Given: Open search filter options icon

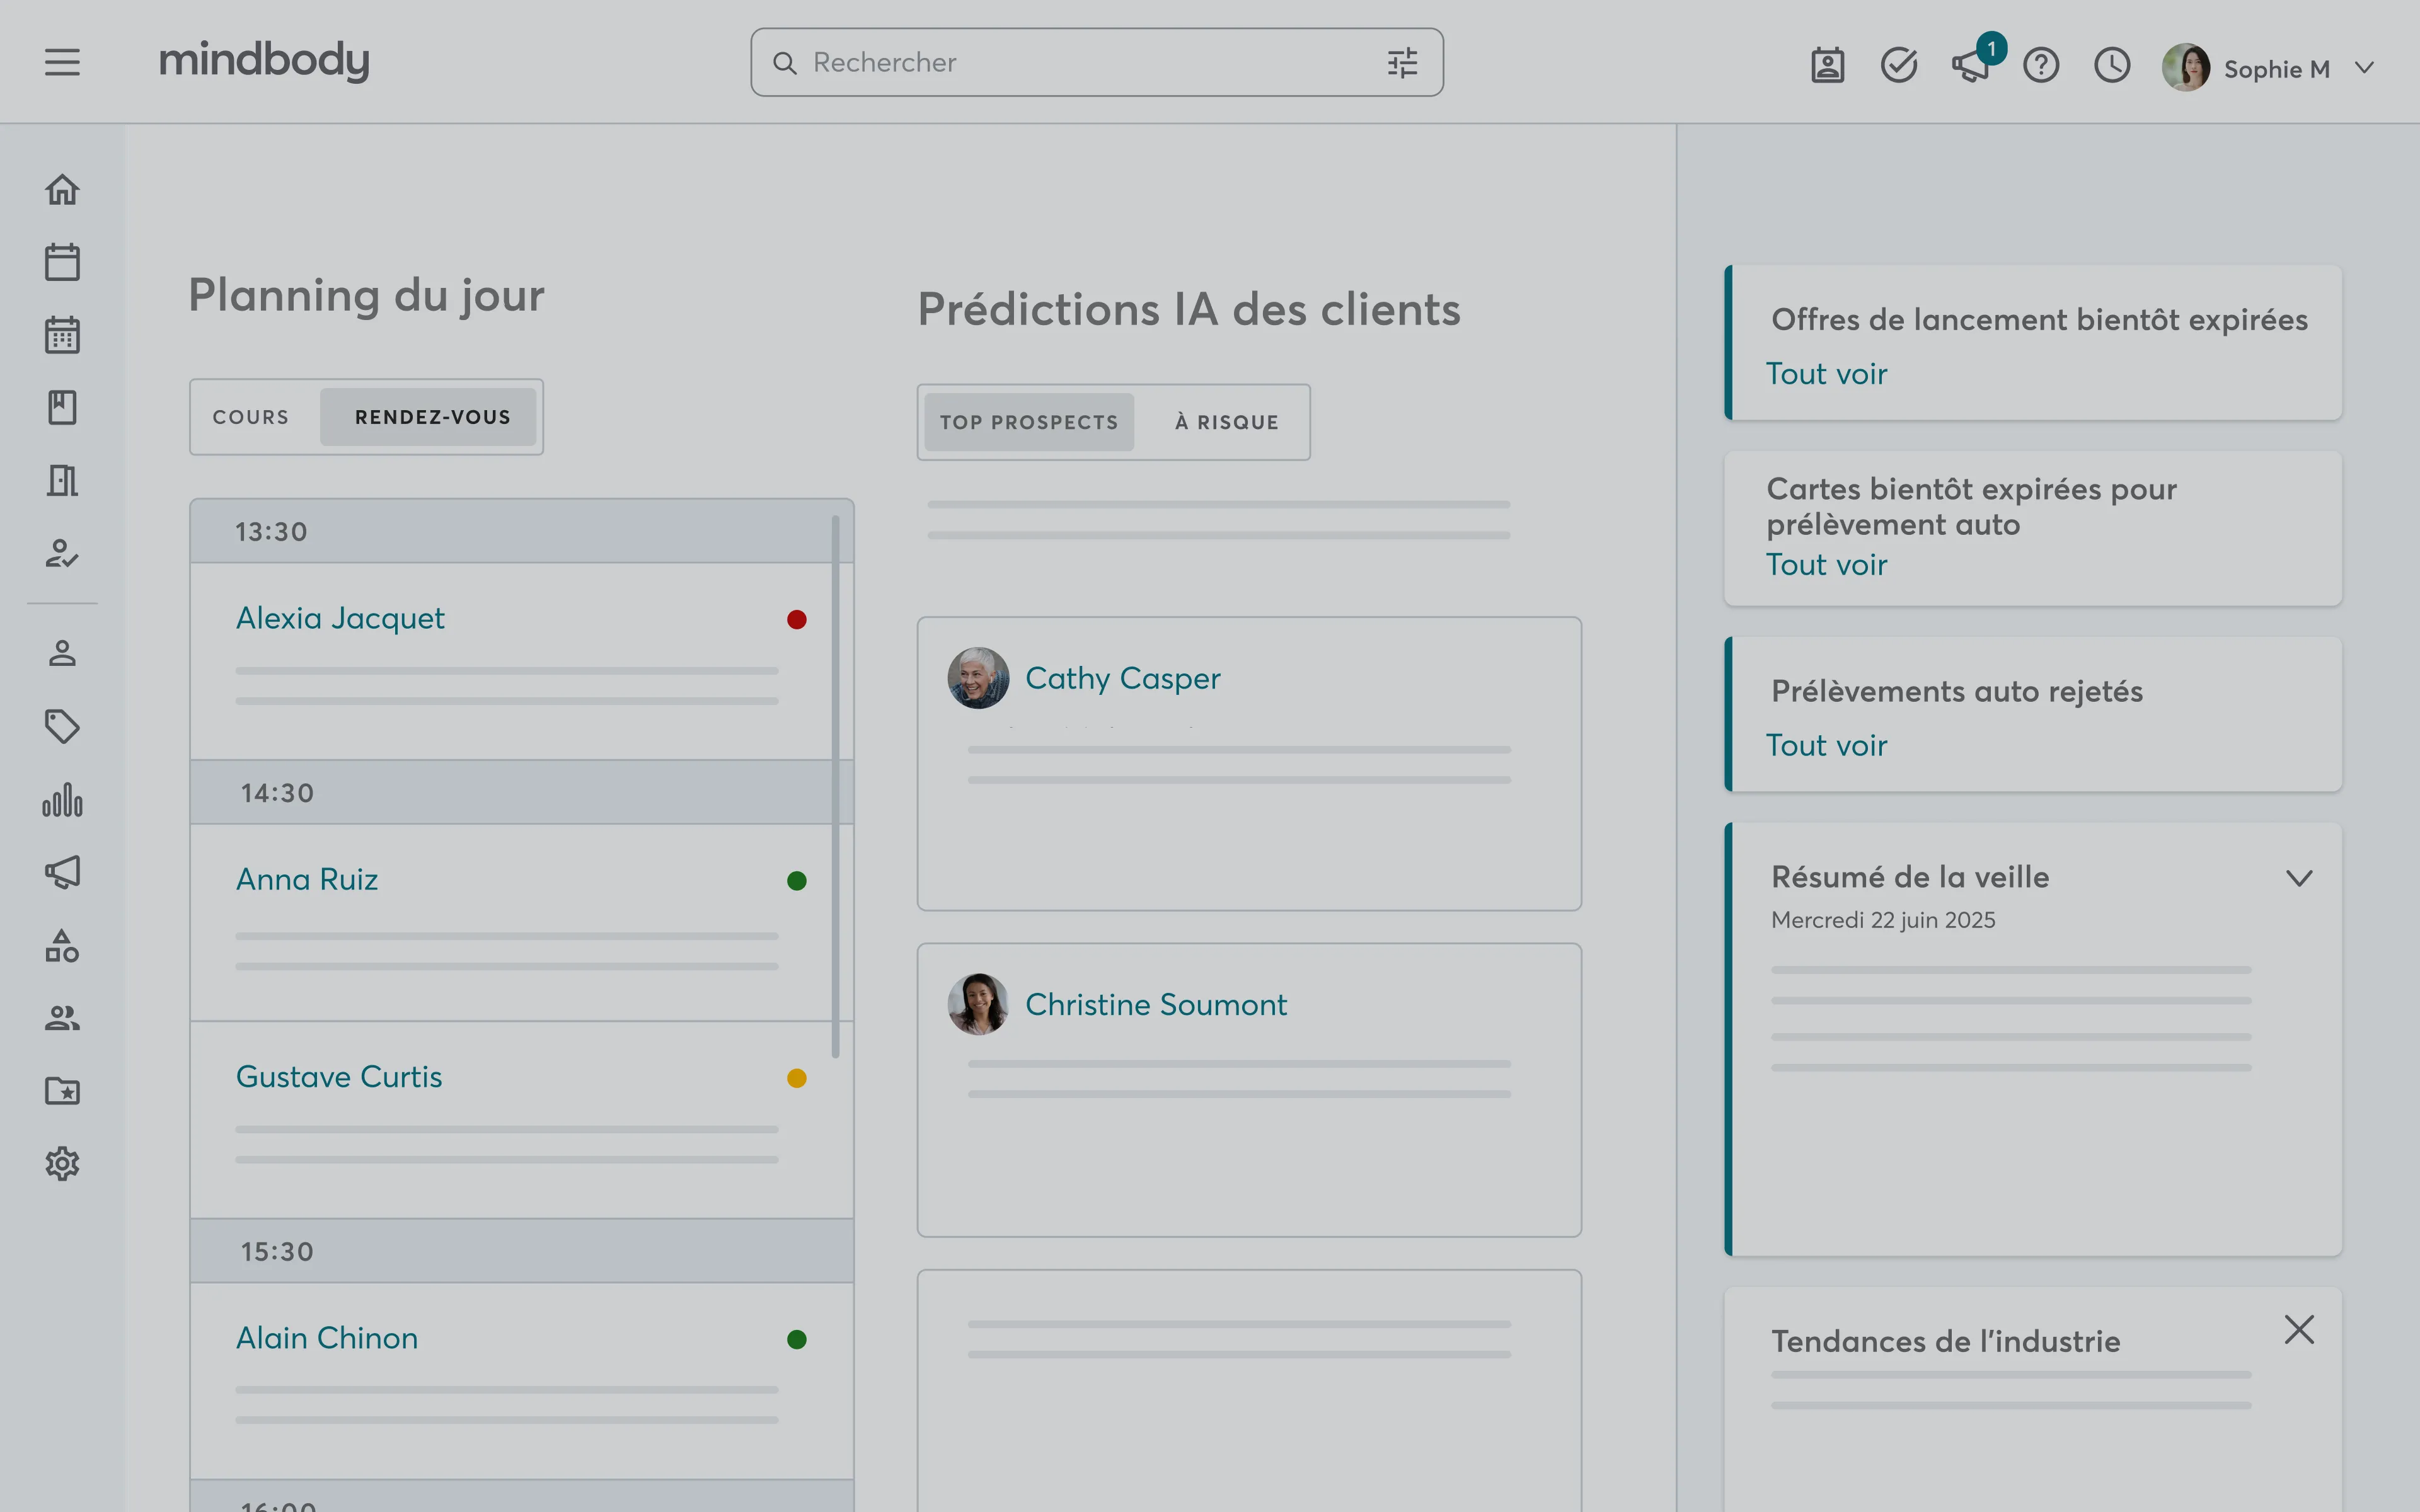Looking at the screenshot, I should click(1402, 63).
